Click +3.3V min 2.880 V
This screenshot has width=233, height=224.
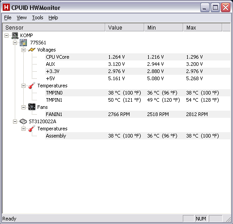155,71
